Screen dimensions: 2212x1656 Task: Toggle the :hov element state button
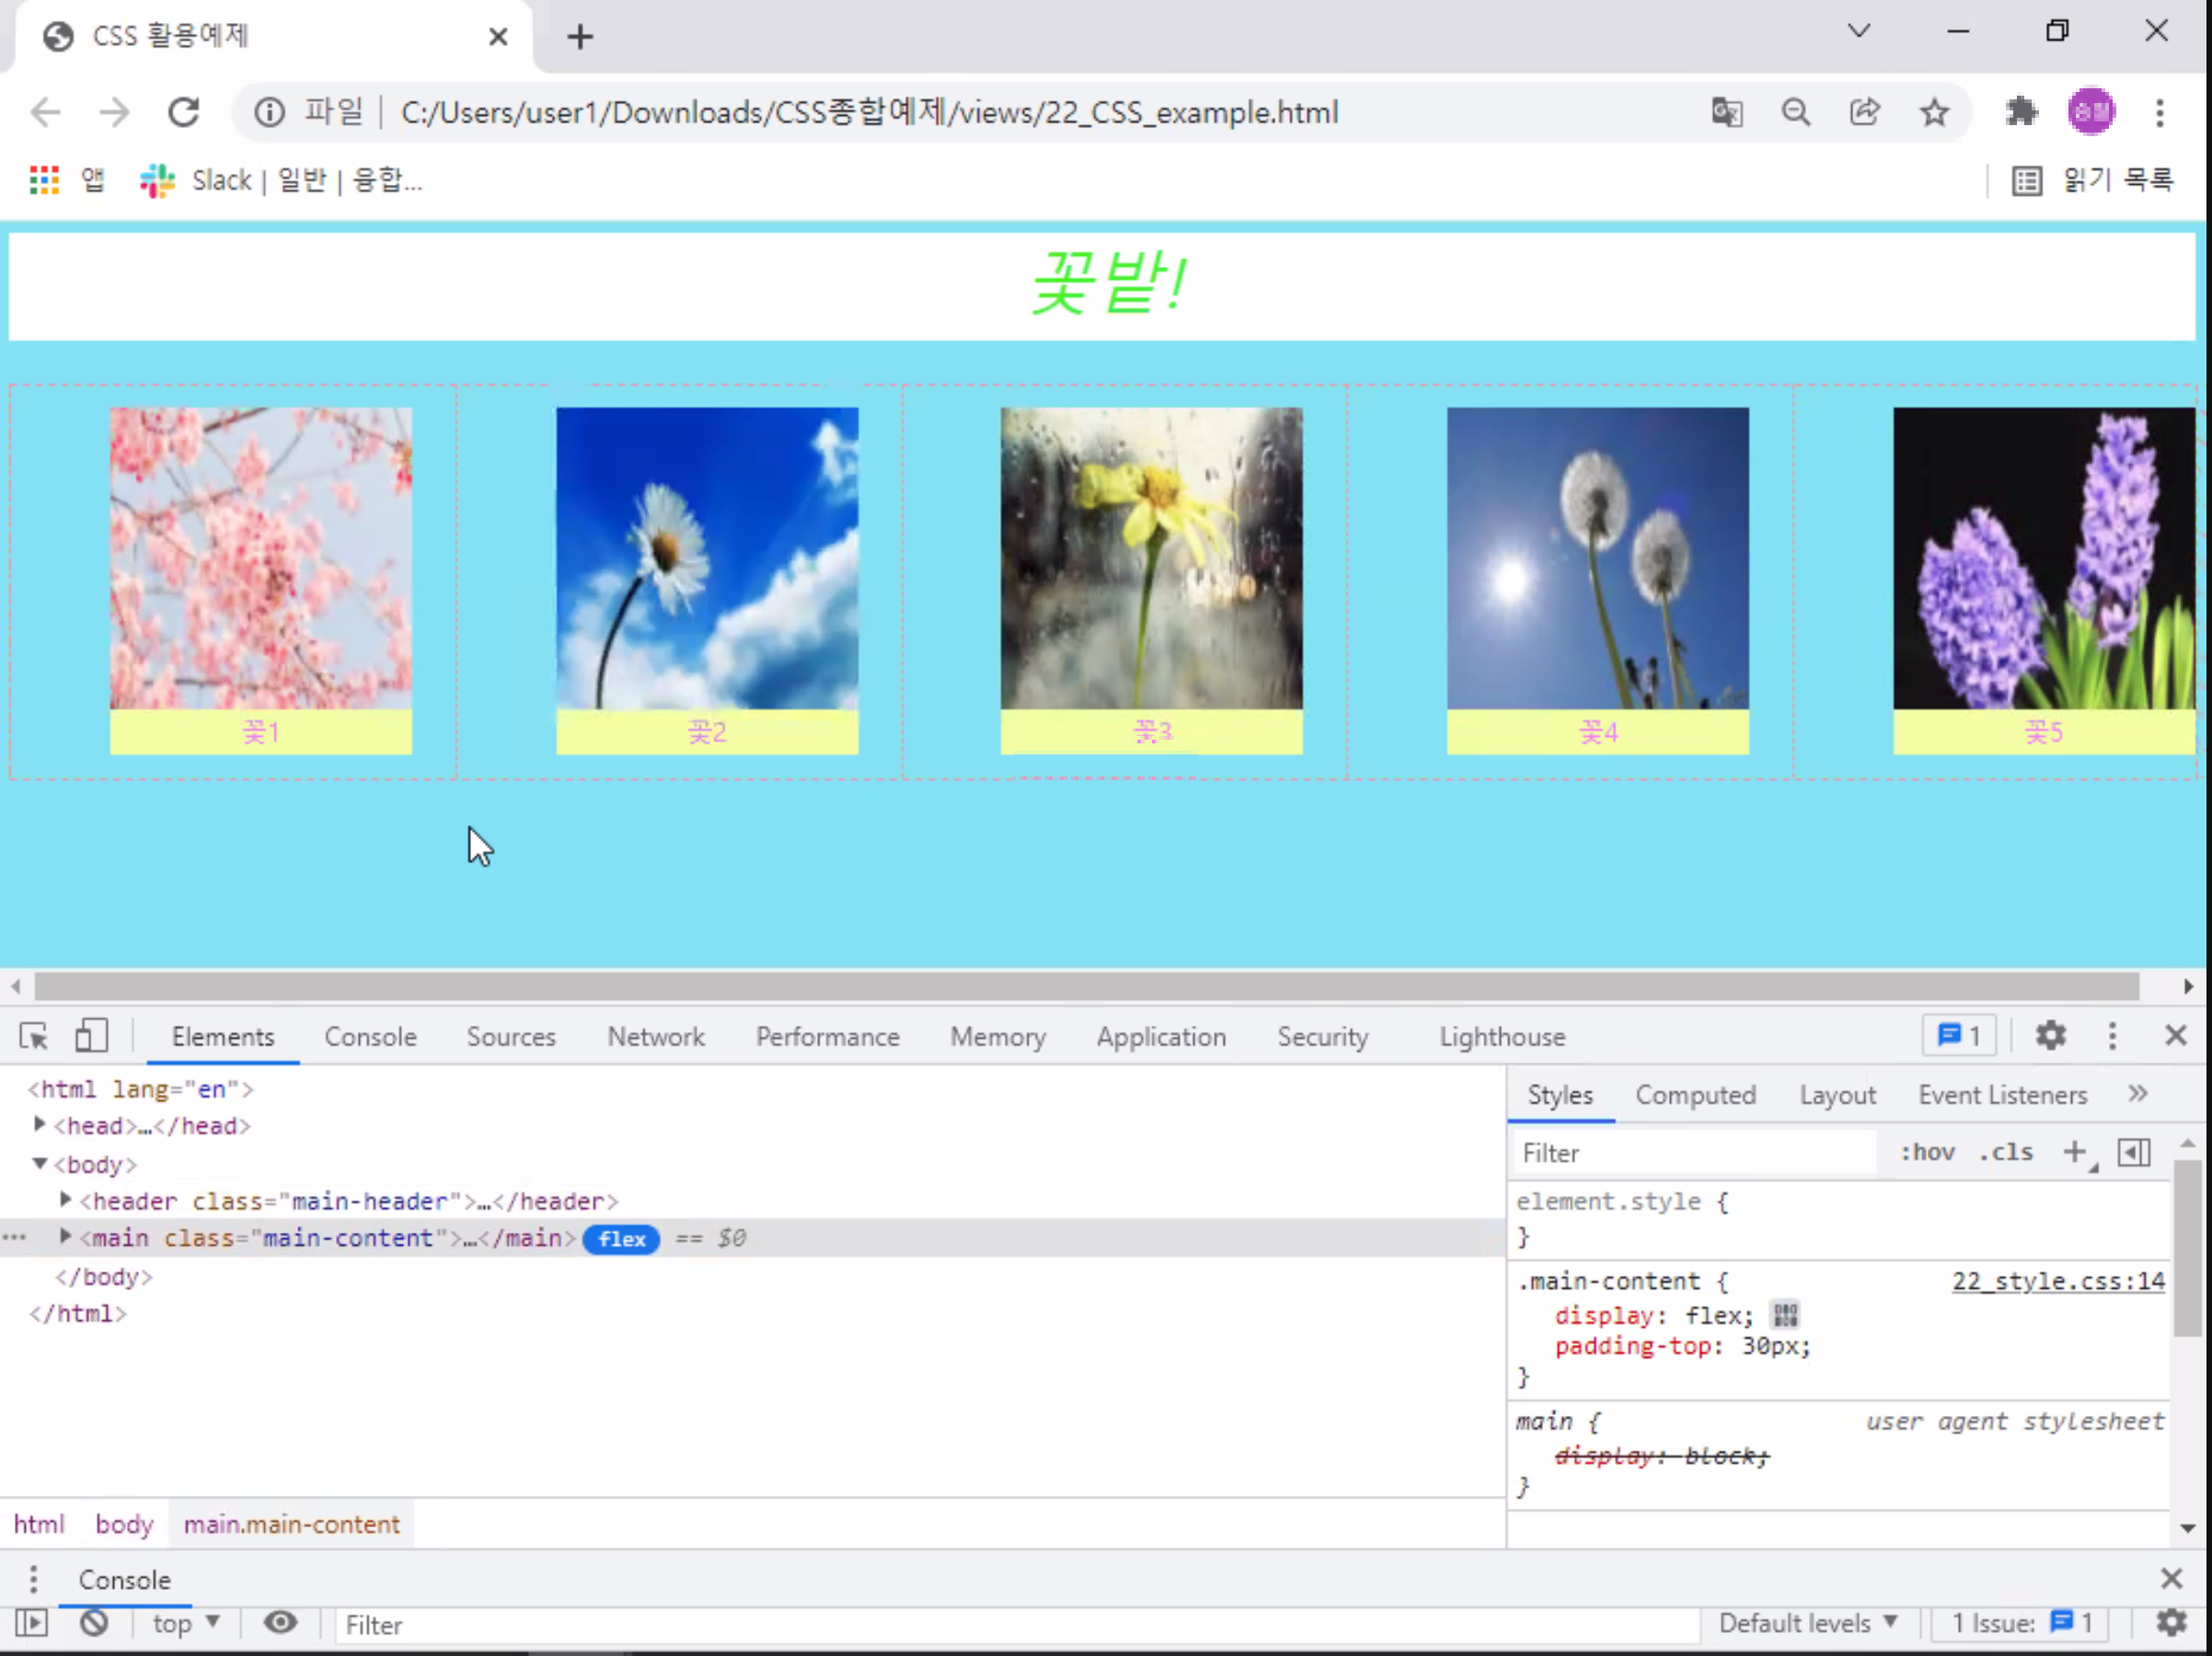[1927, 1152]
